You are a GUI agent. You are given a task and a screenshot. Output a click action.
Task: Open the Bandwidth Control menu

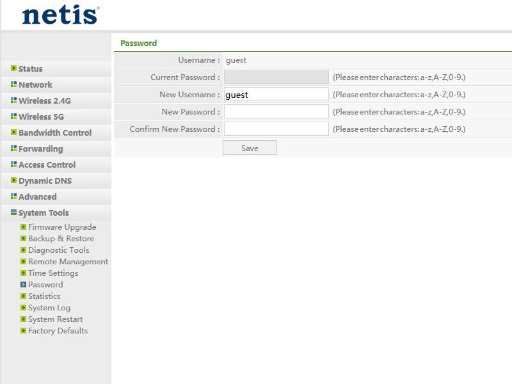pyautogui.click(x=54, y=132)
